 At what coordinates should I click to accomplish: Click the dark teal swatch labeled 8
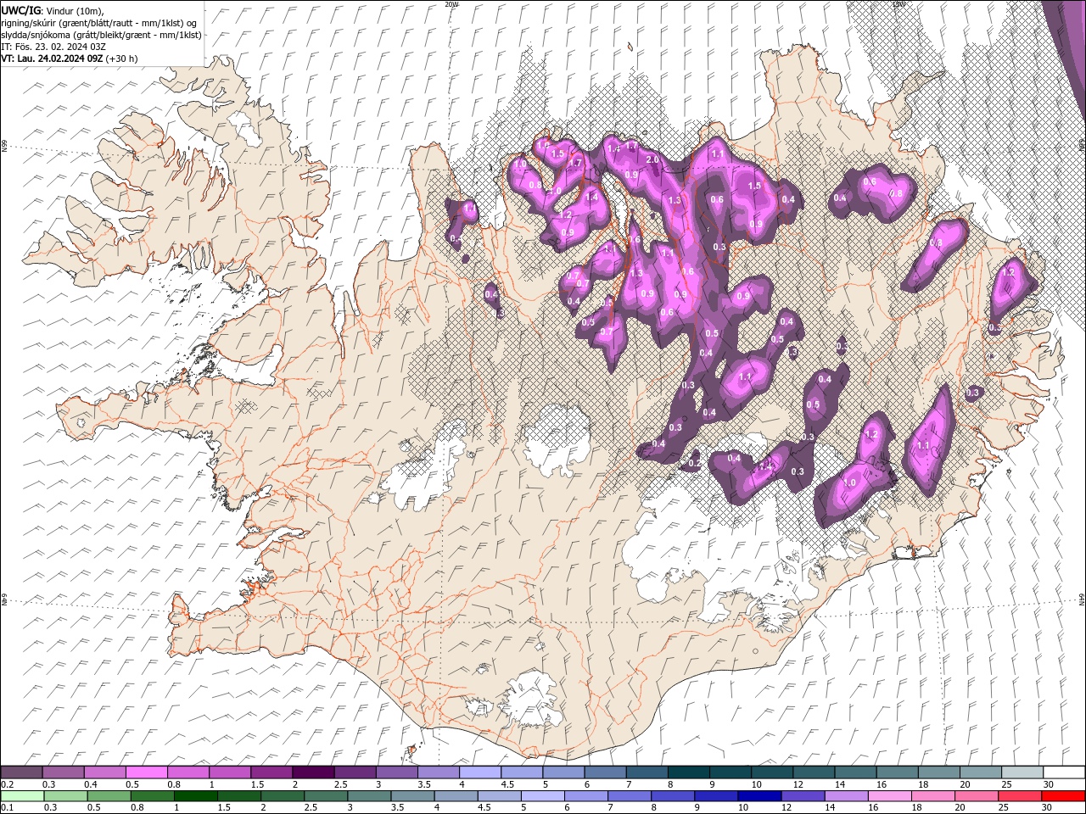[687, 772]
